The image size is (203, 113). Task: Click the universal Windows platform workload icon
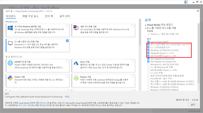pos(10,28)
